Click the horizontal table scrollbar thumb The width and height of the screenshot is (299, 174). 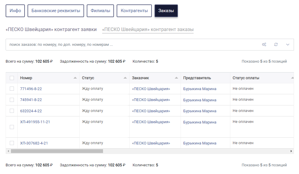pyautogui.click(x=57, y=151)
